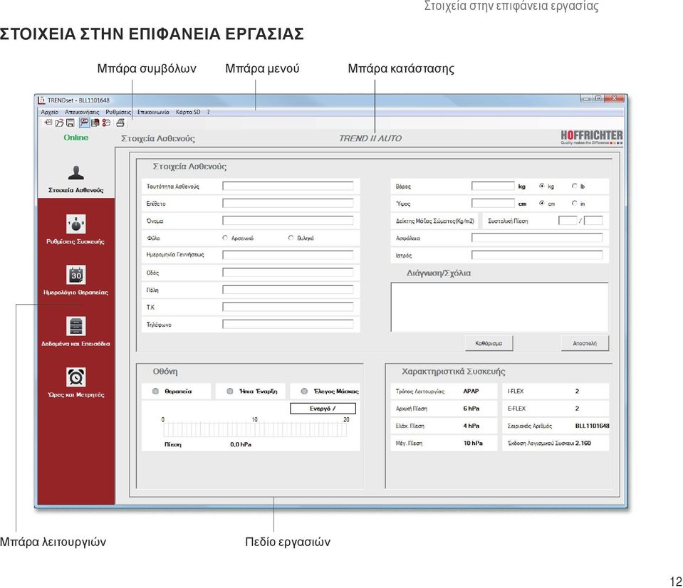
Task: Click the 2.160 software version value
Action: click(x=583, y=443)
